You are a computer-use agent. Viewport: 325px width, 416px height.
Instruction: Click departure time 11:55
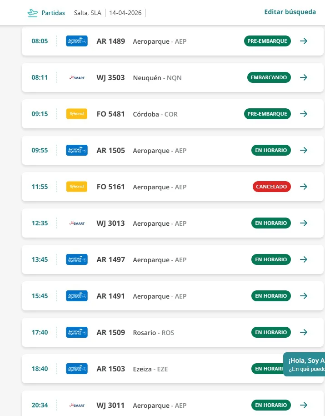click(40, 187)
